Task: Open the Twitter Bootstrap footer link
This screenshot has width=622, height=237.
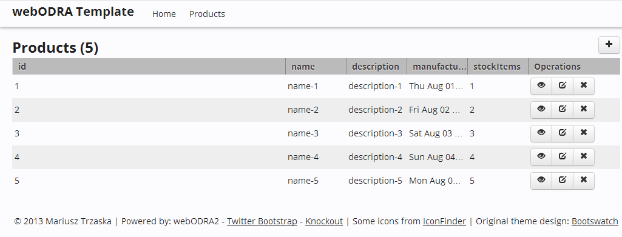Action: click(262, 221)
